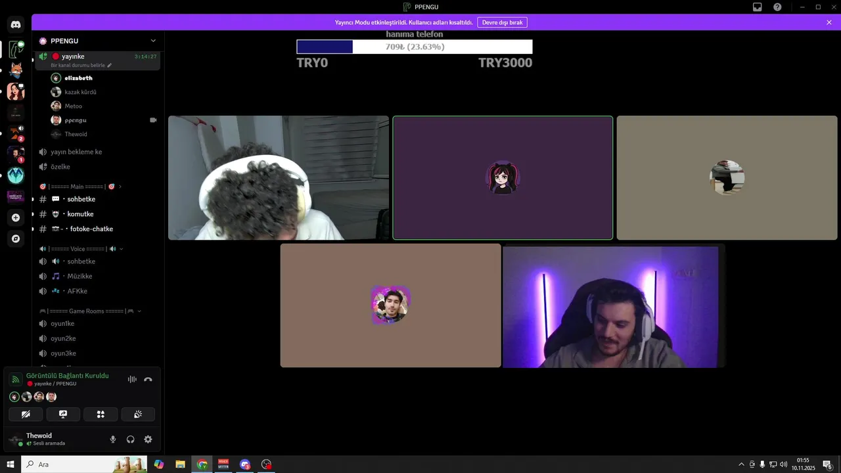Show hidden system tray icons
841x473 pixels.
click(x=741, y=464)
